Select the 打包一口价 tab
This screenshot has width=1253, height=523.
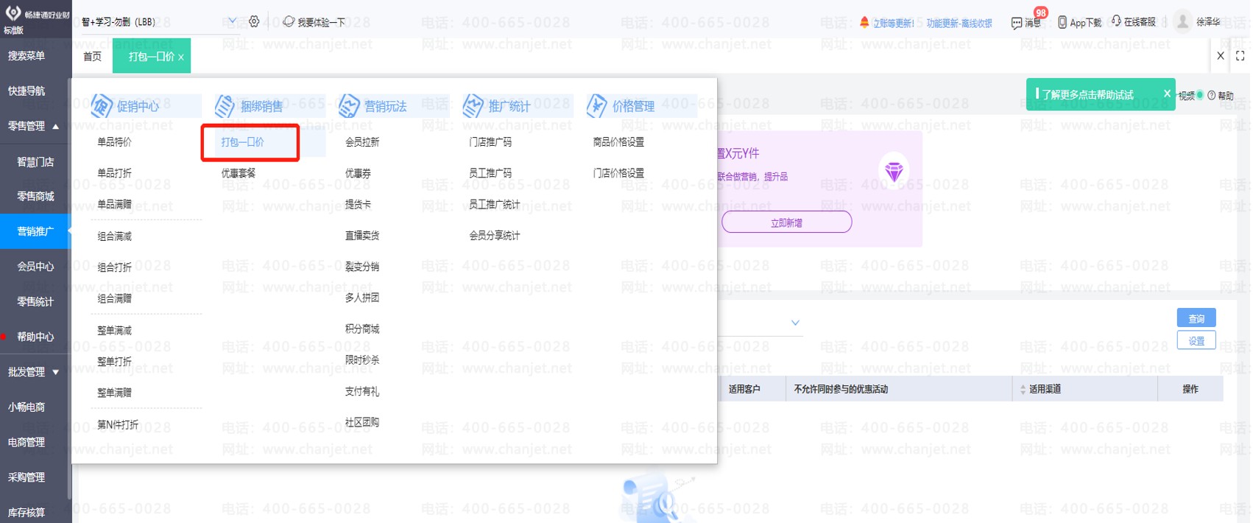coord(151,57)
